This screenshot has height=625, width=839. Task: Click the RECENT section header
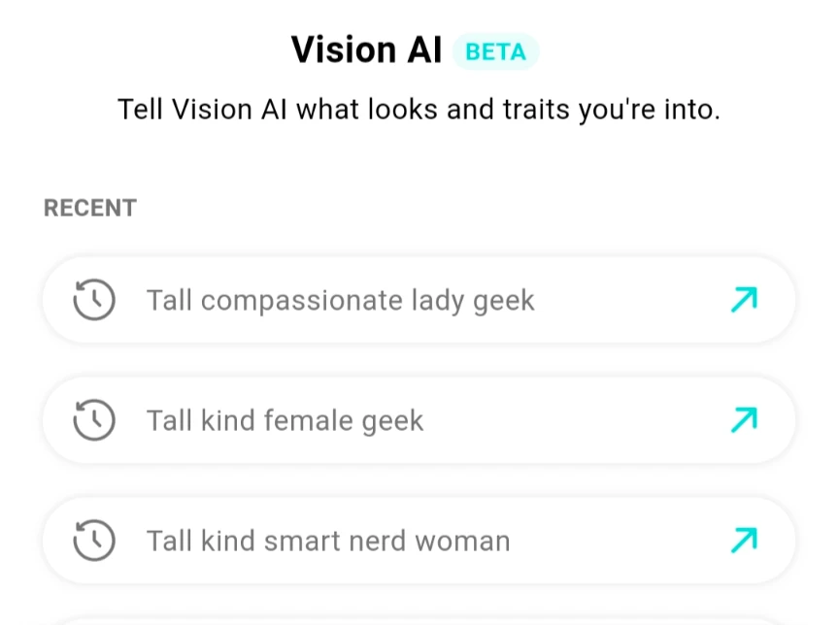point(90,208)
